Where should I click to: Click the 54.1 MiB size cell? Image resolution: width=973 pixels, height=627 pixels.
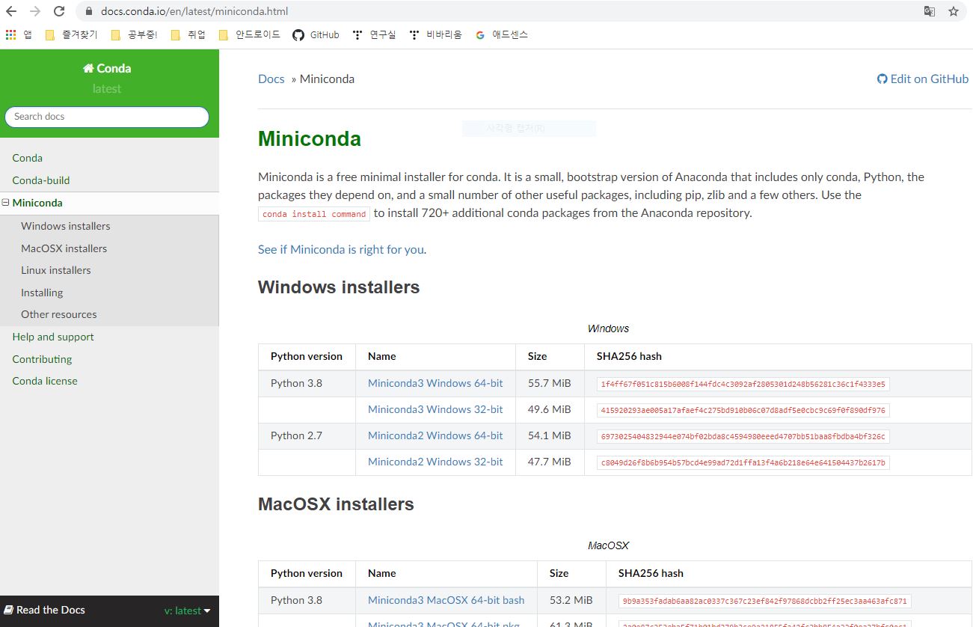(x=550, y=435)
